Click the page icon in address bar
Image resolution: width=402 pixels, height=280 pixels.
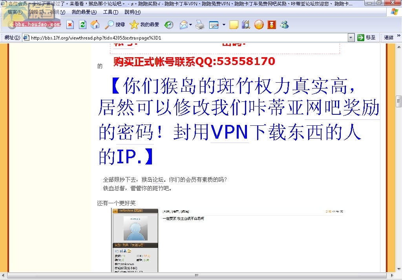26,38
